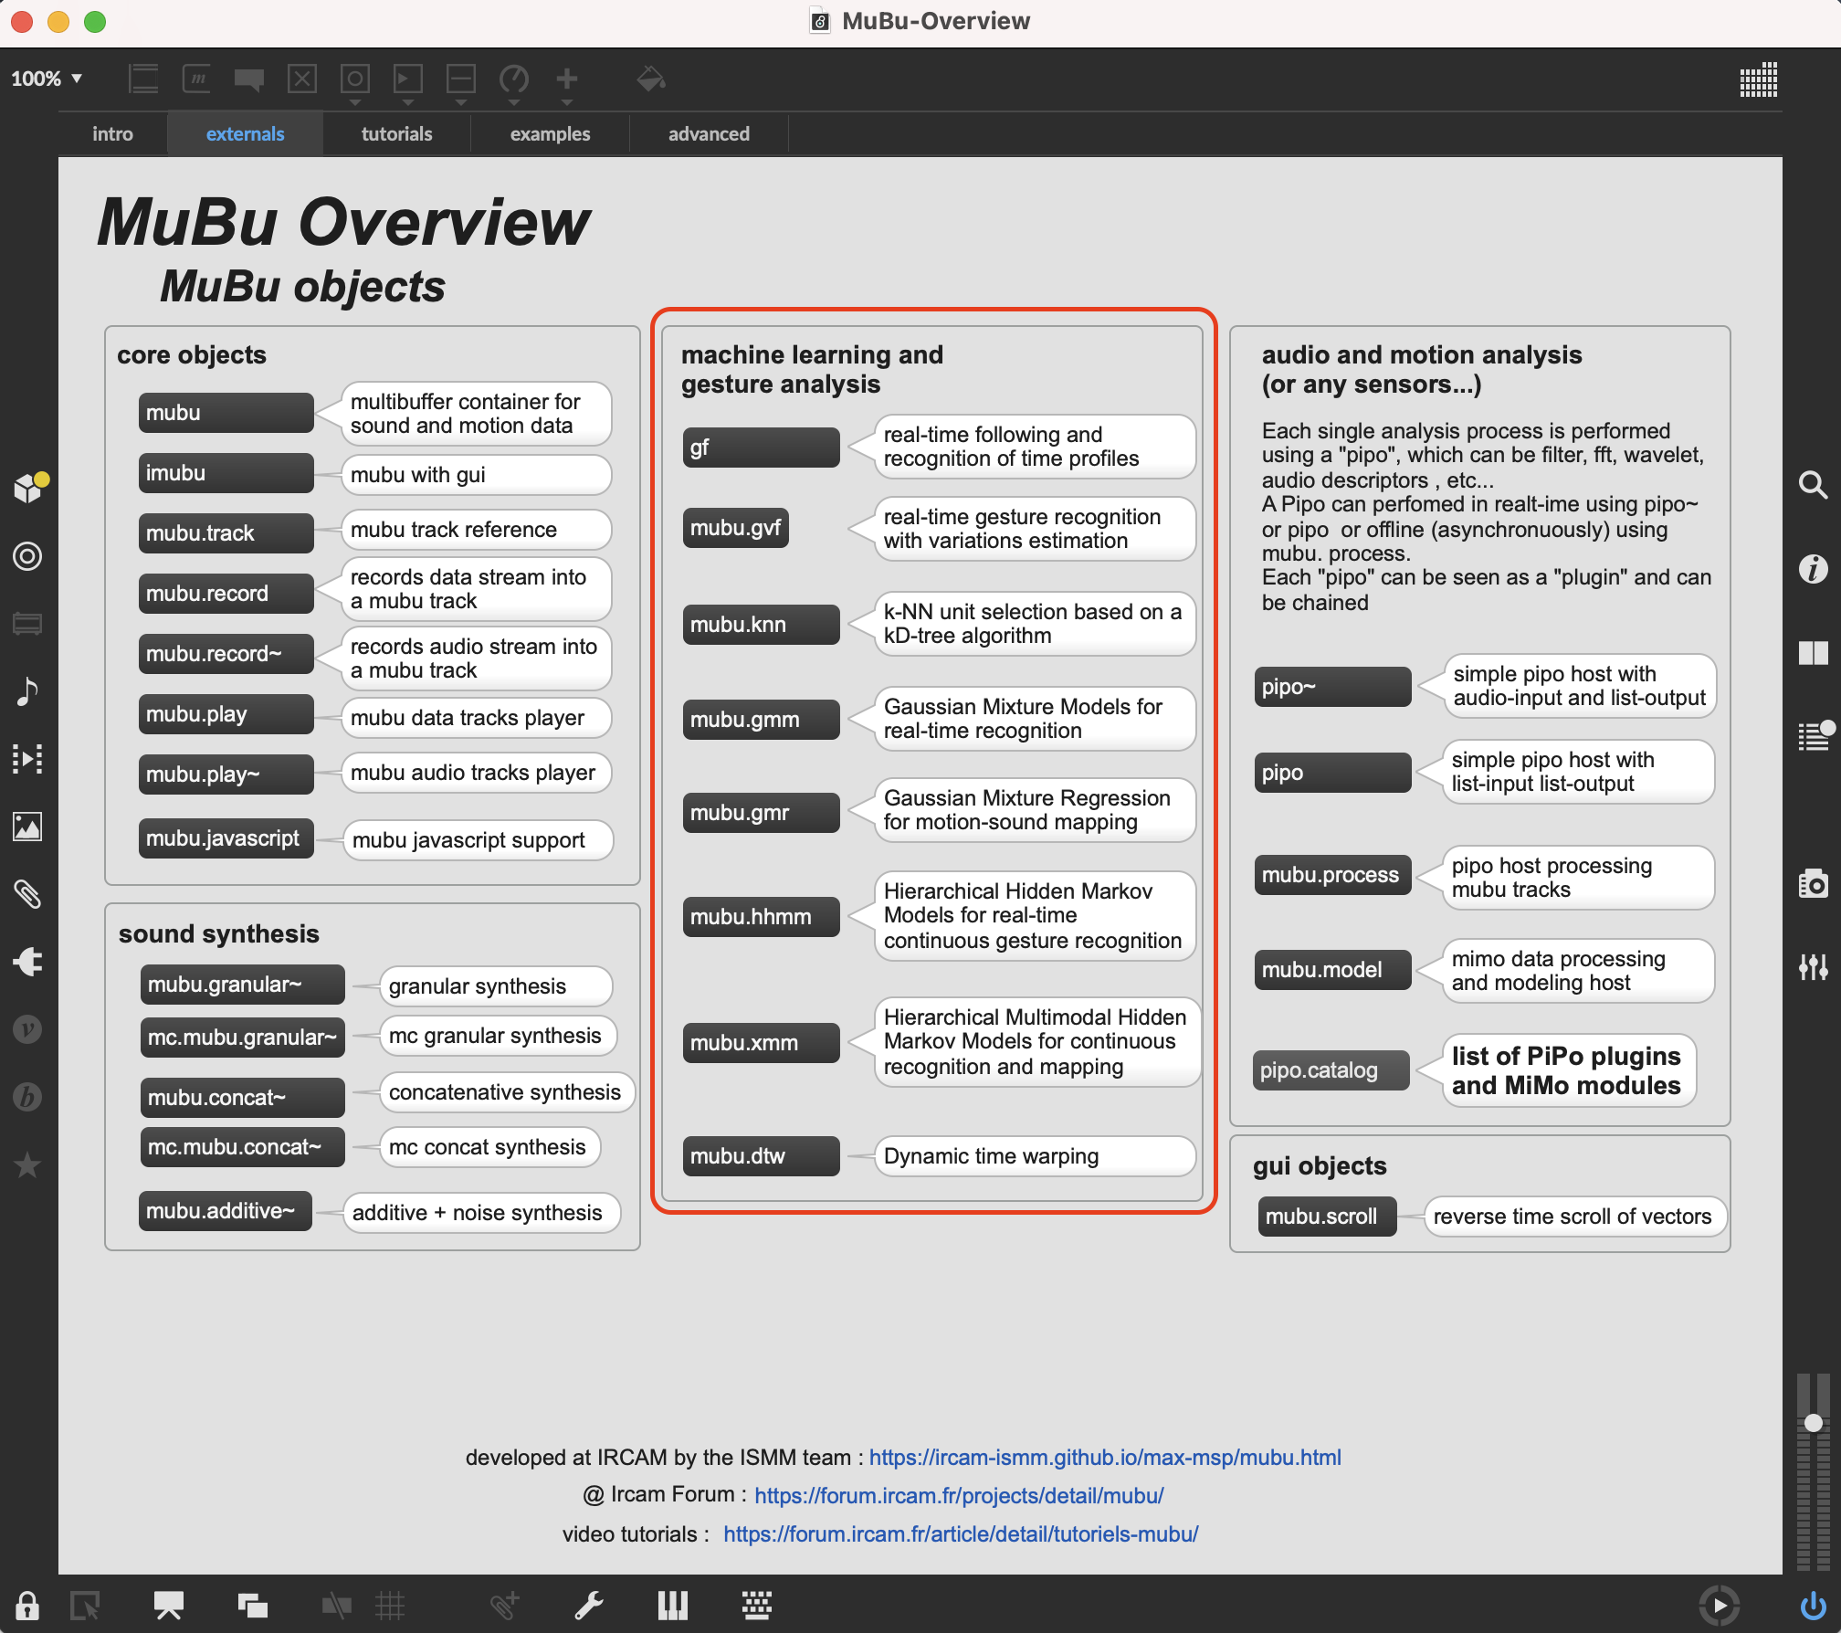
Task: Open the zoom percentage dropdown
Action: (47, 79)
